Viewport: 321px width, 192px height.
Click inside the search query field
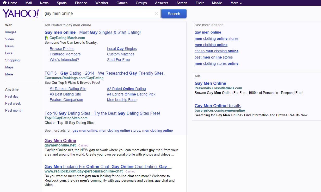pyautogui.click(x=99, y=14)
